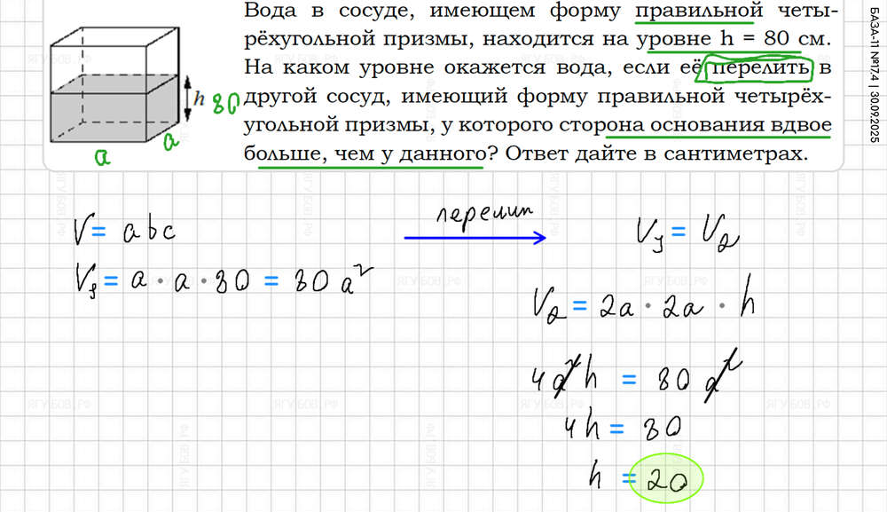887x512 pixels.
Task: Click underlined phrase «сторона основания вдвое»
Action: [718, 125]
